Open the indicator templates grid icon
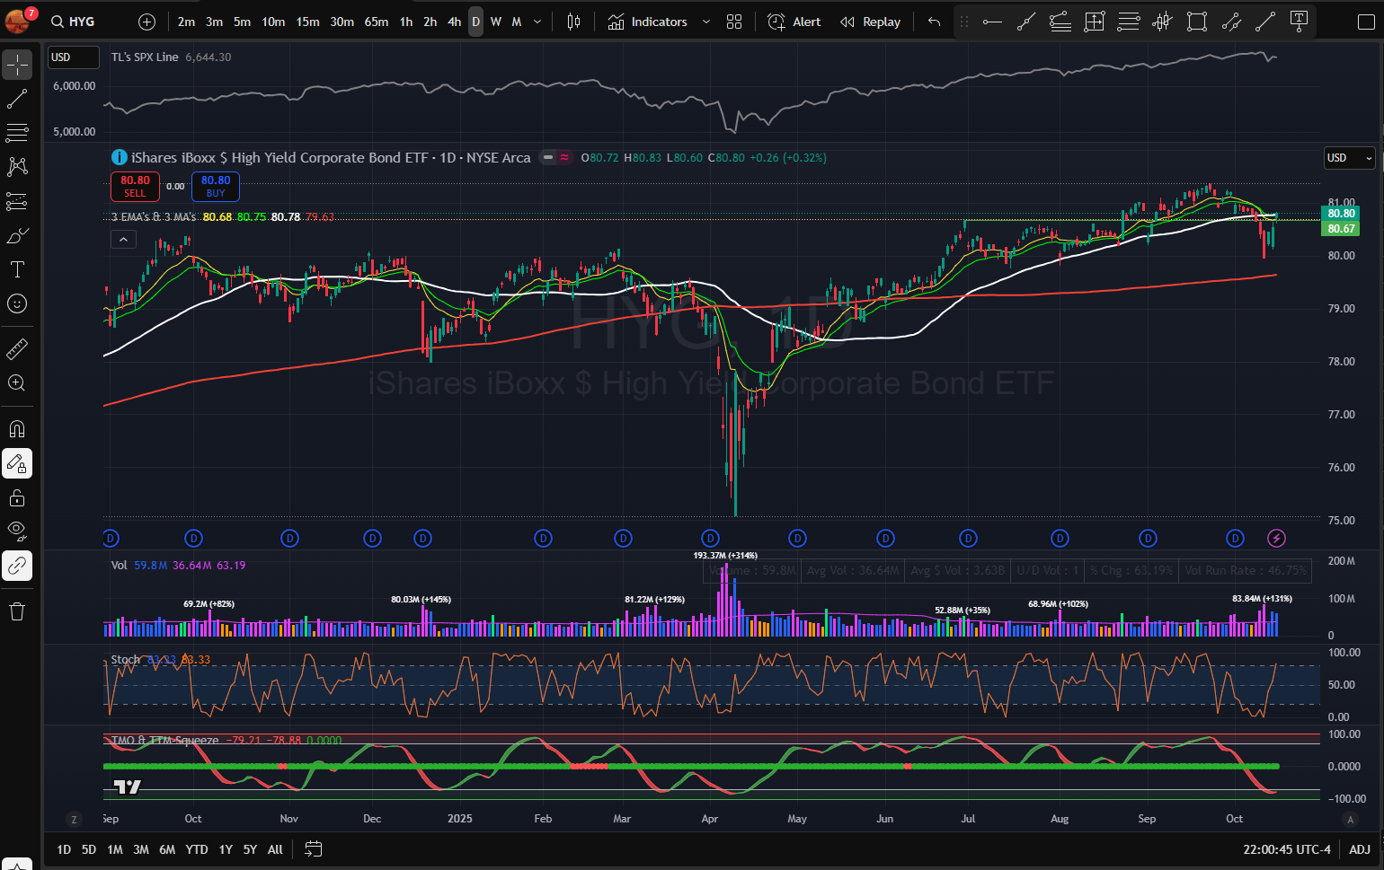Viewport: 1384px width, 870px height. coord(734,22)
